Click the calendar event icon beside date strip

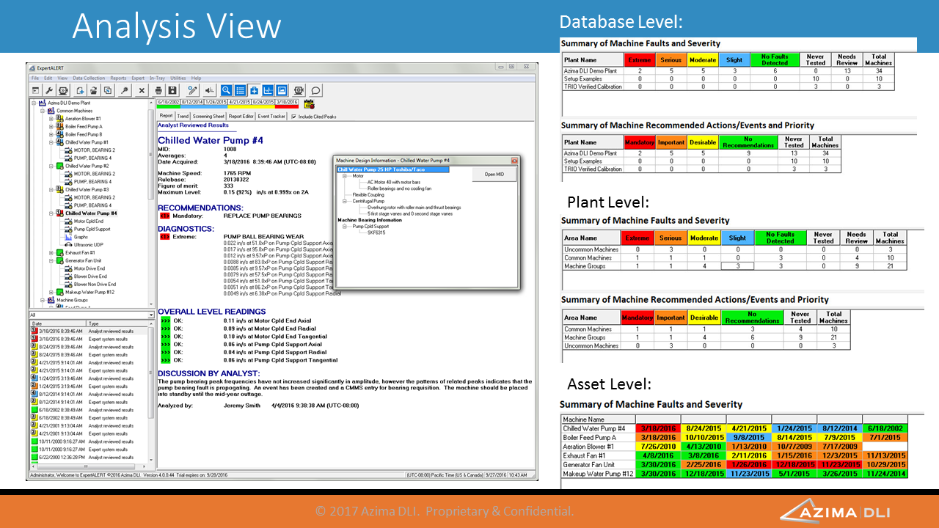click(x=309, y=104)
